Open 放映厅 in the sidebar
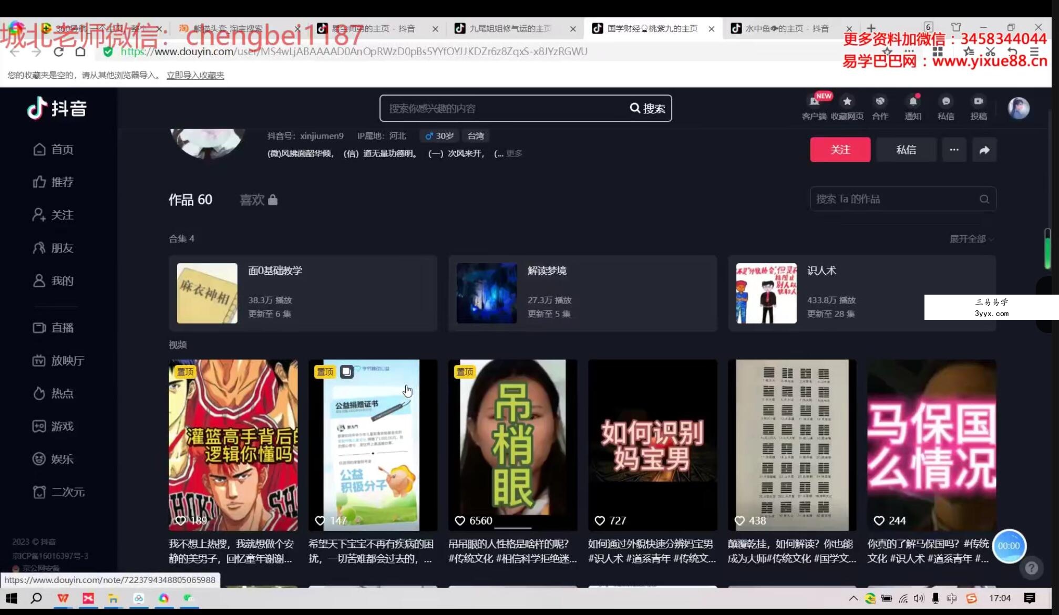The width and height of the screenshot is (1059, 615). coord(58,361)
